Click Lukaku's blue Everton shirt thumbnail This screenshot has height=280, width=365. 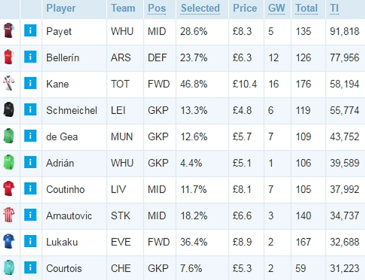[9, 241]
